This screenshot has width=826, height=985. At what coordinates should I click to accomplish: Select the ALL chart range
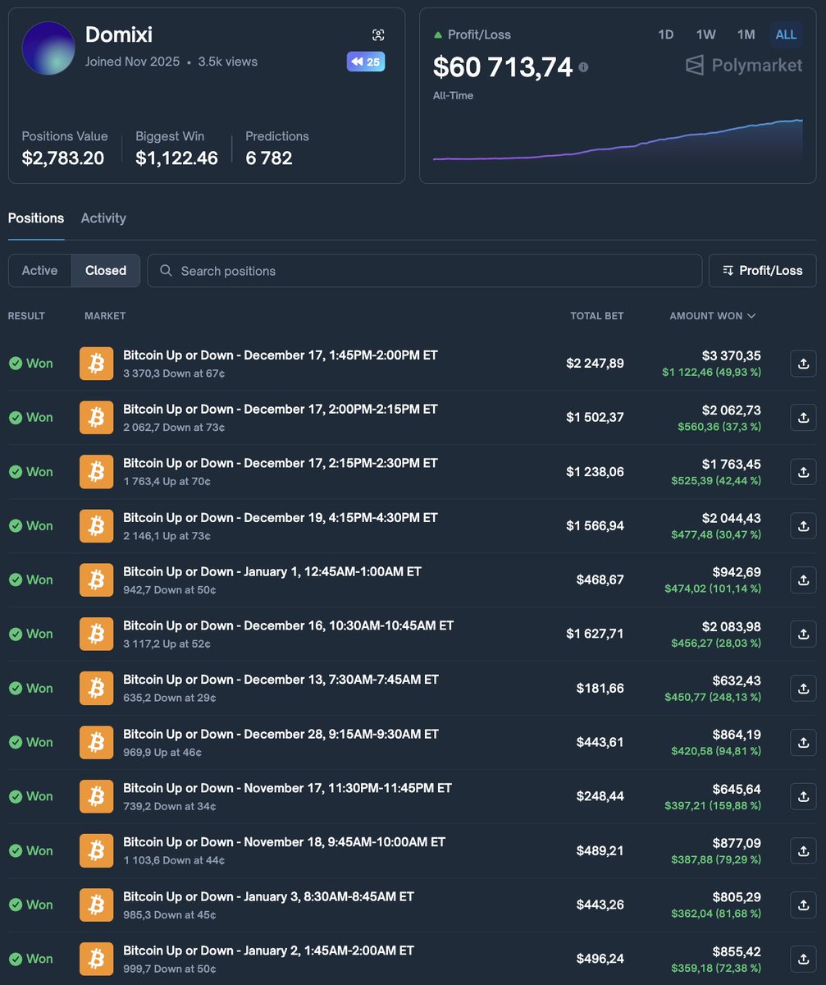pyautogui.click(x=786, y=34)
